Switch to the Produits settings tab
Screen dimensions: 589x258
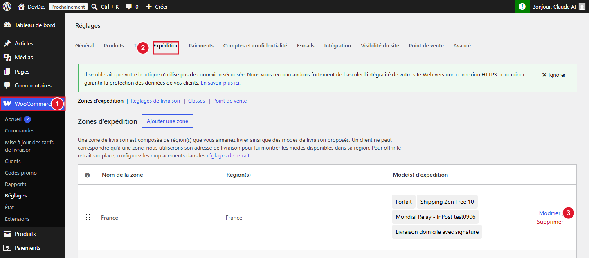[x=114, y=45]
